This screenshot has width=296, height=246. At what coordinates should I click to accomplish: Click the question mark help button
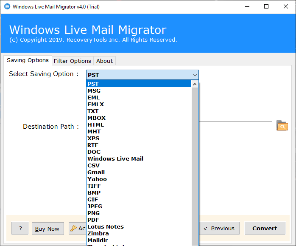(20, 228)
